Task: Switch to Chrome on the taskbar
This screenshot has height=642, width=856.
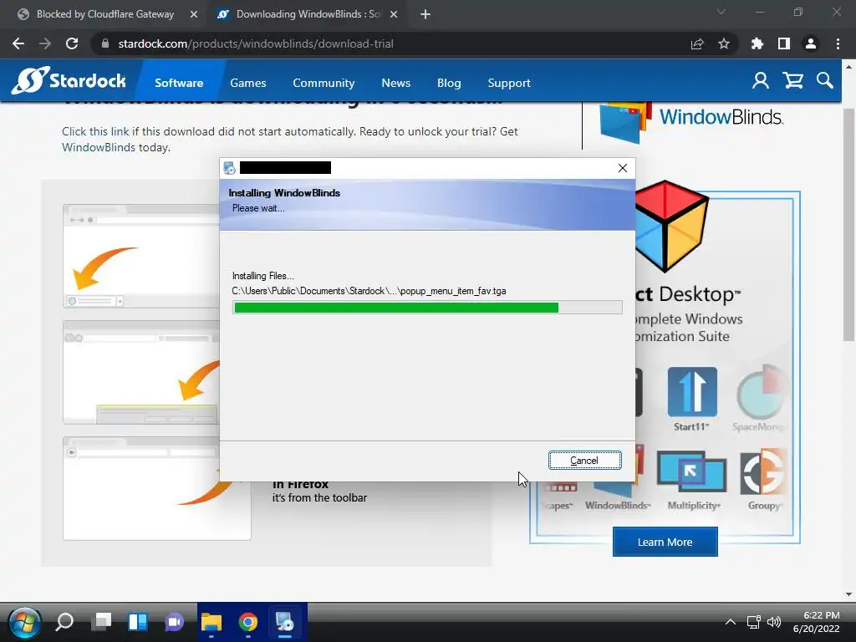Action: pyautogui.click(x=247, y=622)
